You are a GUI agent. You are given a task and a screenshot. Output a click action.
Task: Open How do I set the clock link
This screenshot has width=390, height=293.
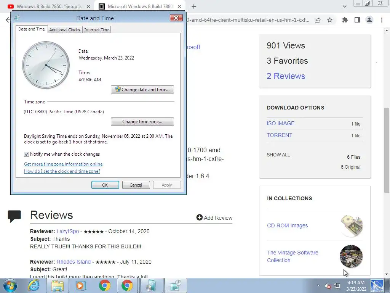62,171
